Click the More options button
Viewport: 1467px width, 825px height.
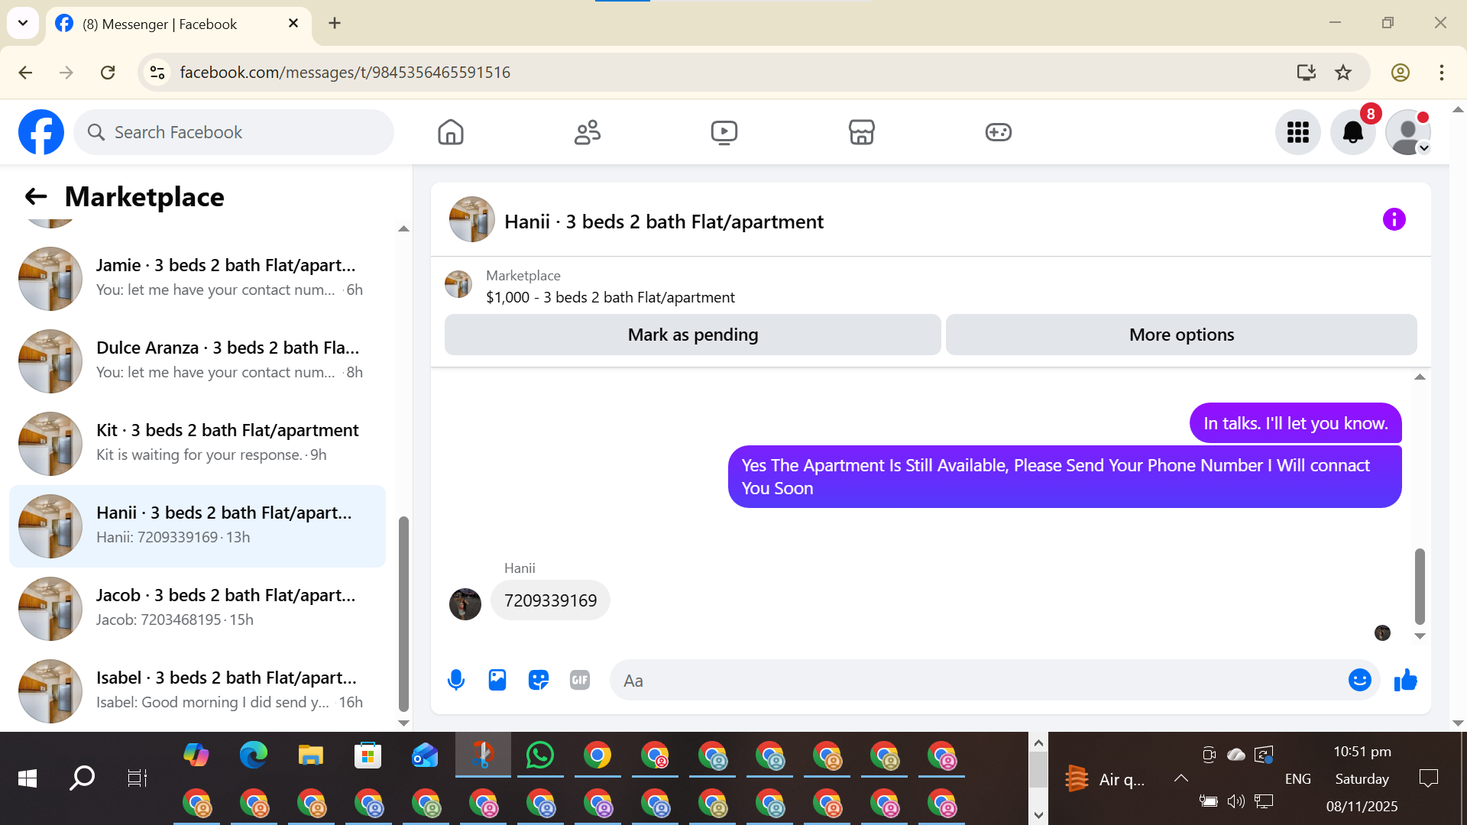point(1181,335)
